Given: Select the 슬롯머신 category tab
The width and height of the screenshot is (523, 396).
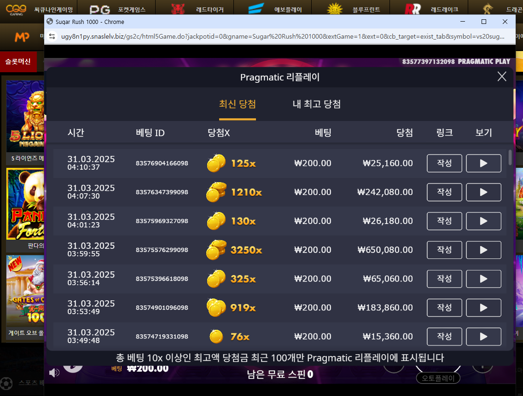Looking at the screenshot, I should pos(18,62).
